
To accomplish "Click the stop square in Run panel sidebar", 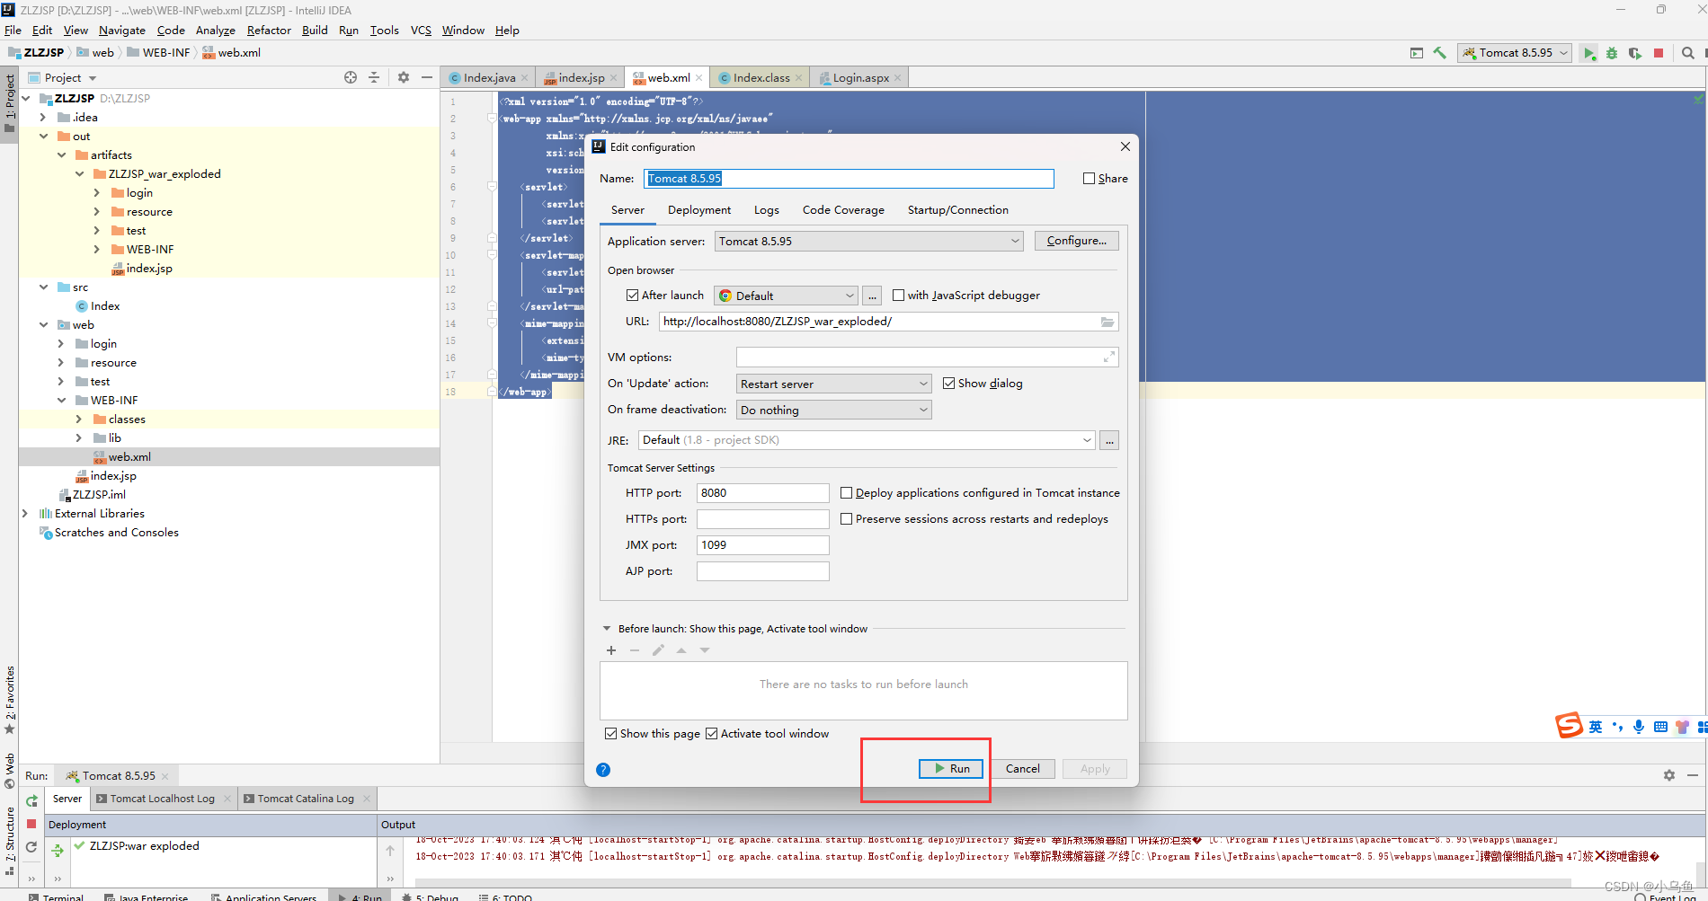I will [31, 824].
